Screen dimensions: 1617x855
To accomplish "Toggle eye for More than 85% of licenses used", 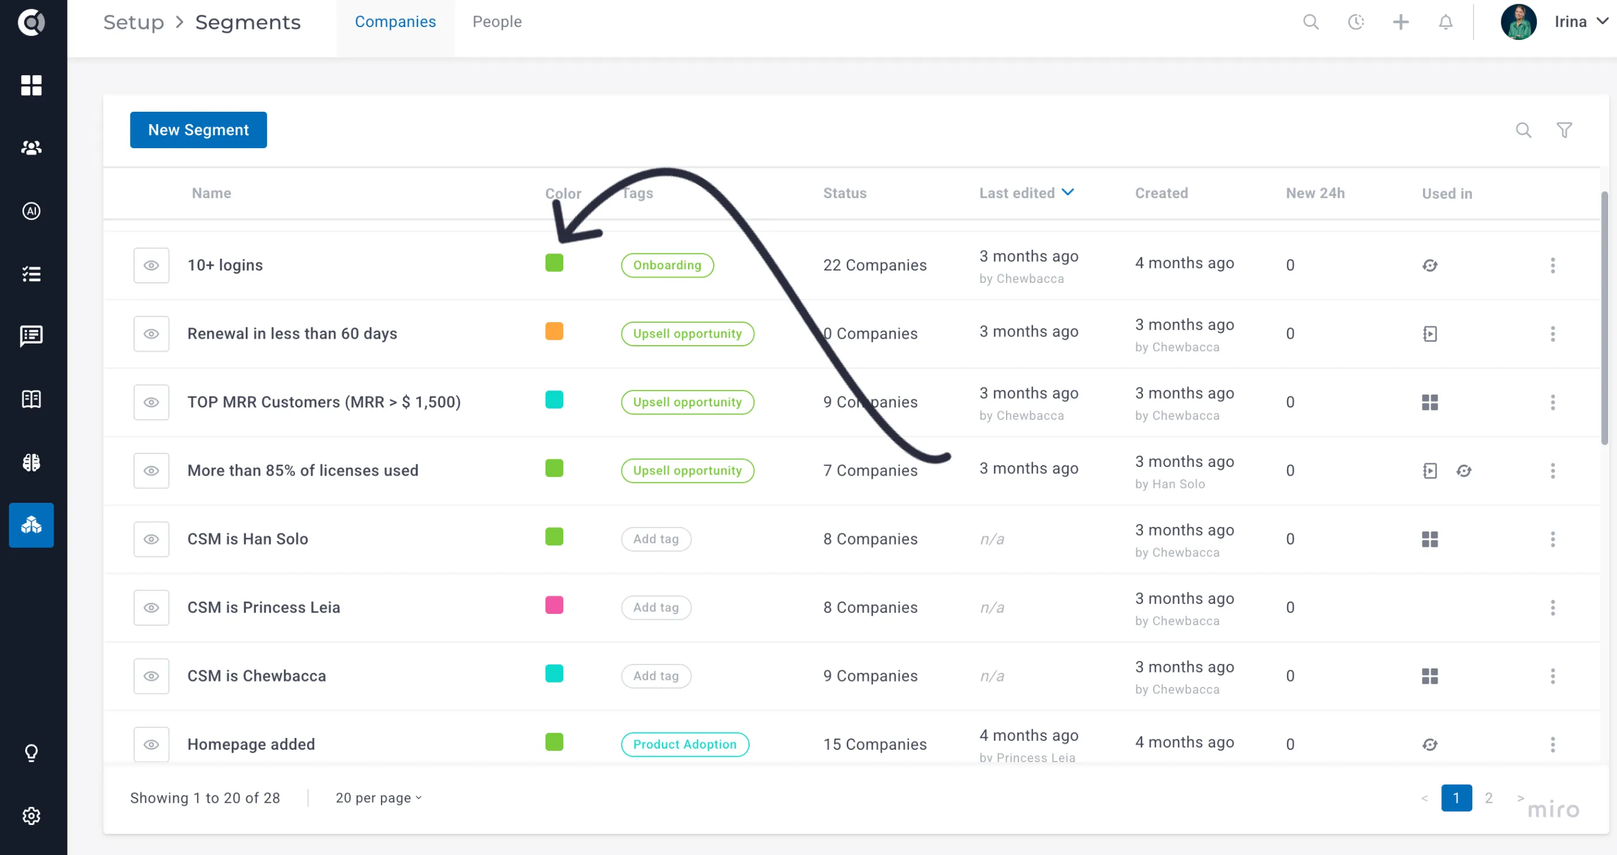I will pos(151,470).
